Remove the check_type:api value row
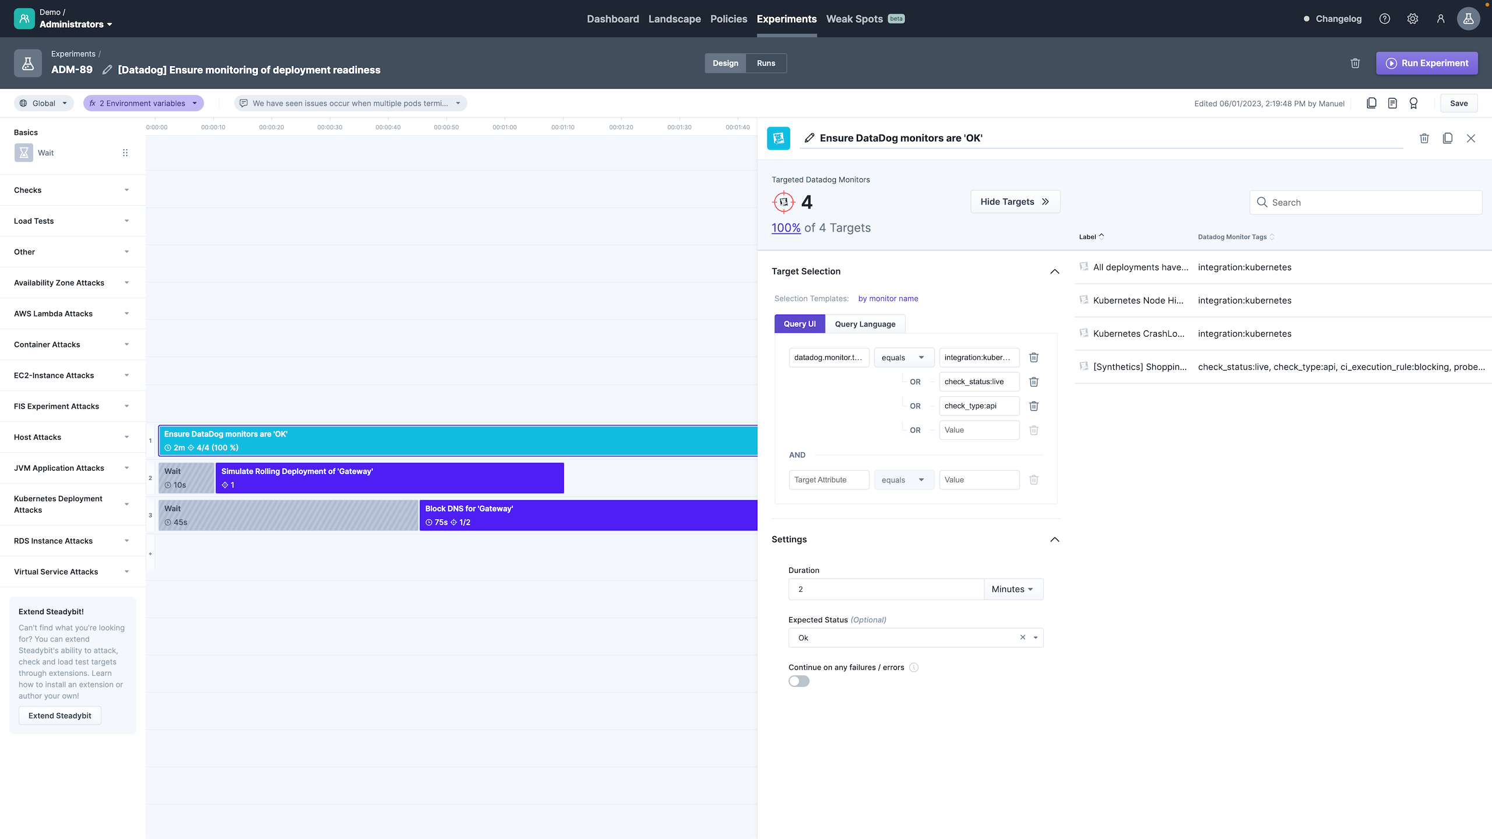 pos(1034,406)
